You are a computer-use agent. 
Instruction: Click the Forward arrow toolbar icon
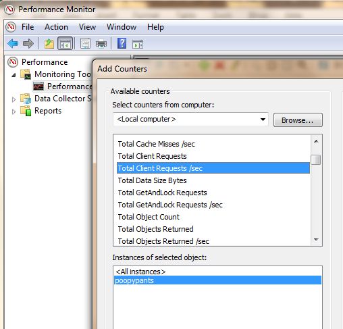[28, 43]
